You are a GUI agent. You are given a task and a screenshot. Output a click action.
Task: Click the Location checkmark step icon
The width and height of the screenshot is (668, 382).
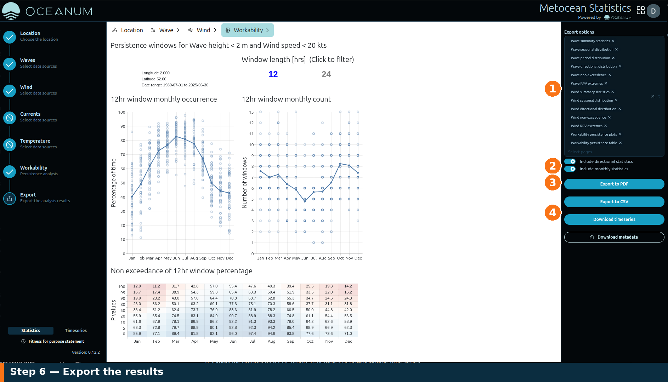click(x=10, y=37)
